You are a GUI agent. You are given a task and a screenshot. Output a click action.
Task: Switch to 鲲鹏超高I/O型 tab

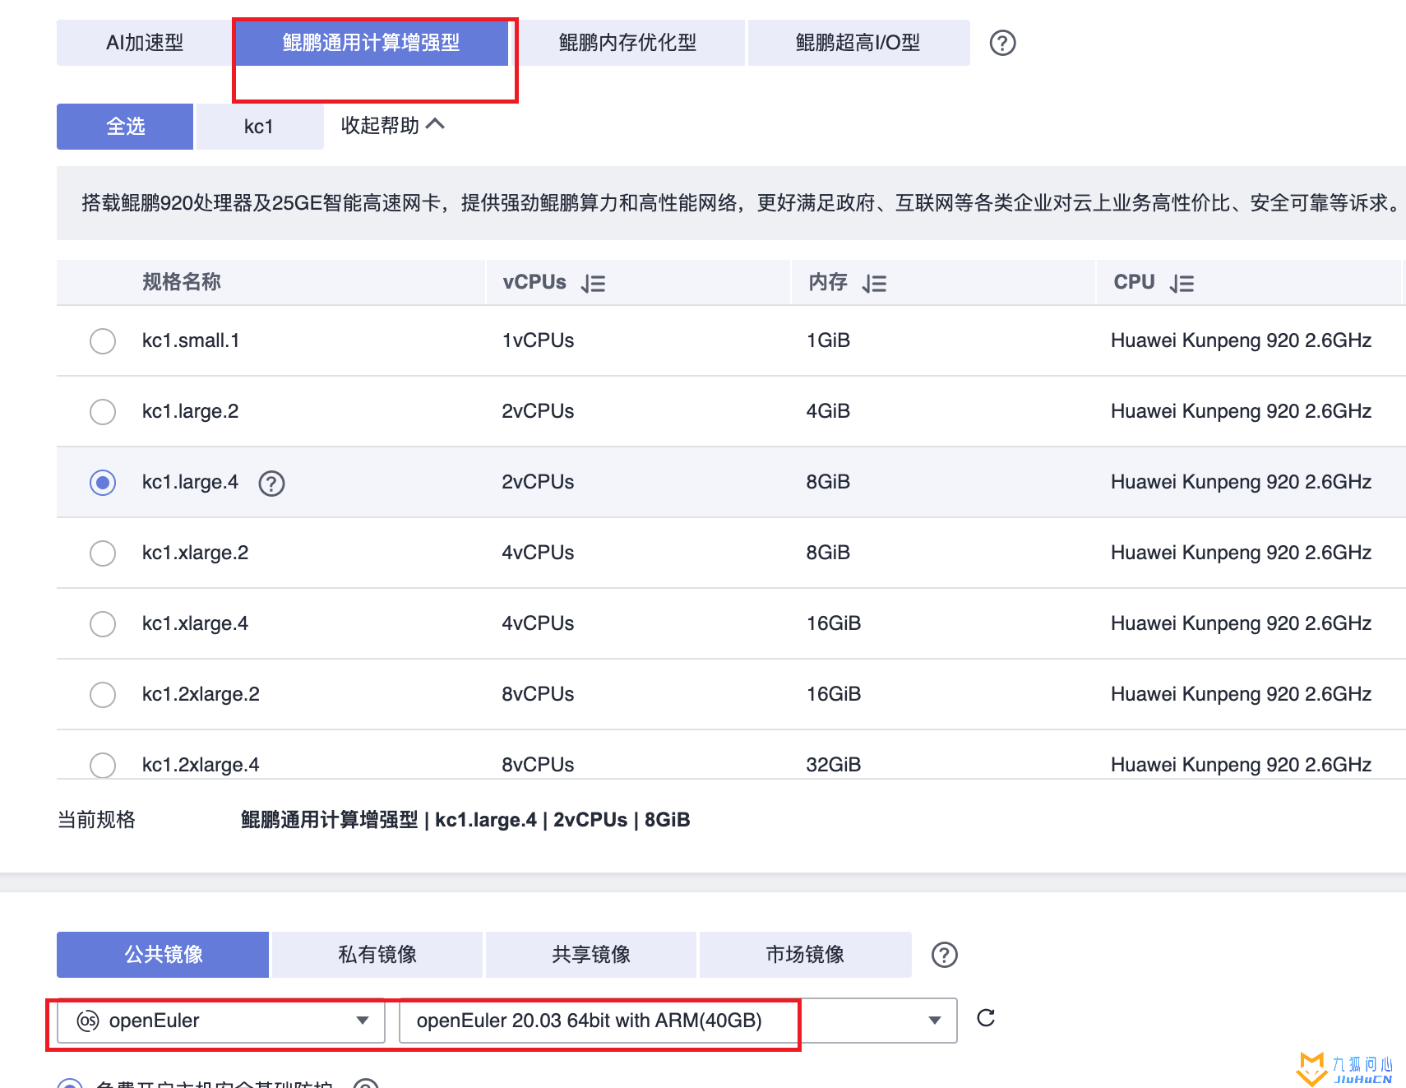click(x=858, y=43)
